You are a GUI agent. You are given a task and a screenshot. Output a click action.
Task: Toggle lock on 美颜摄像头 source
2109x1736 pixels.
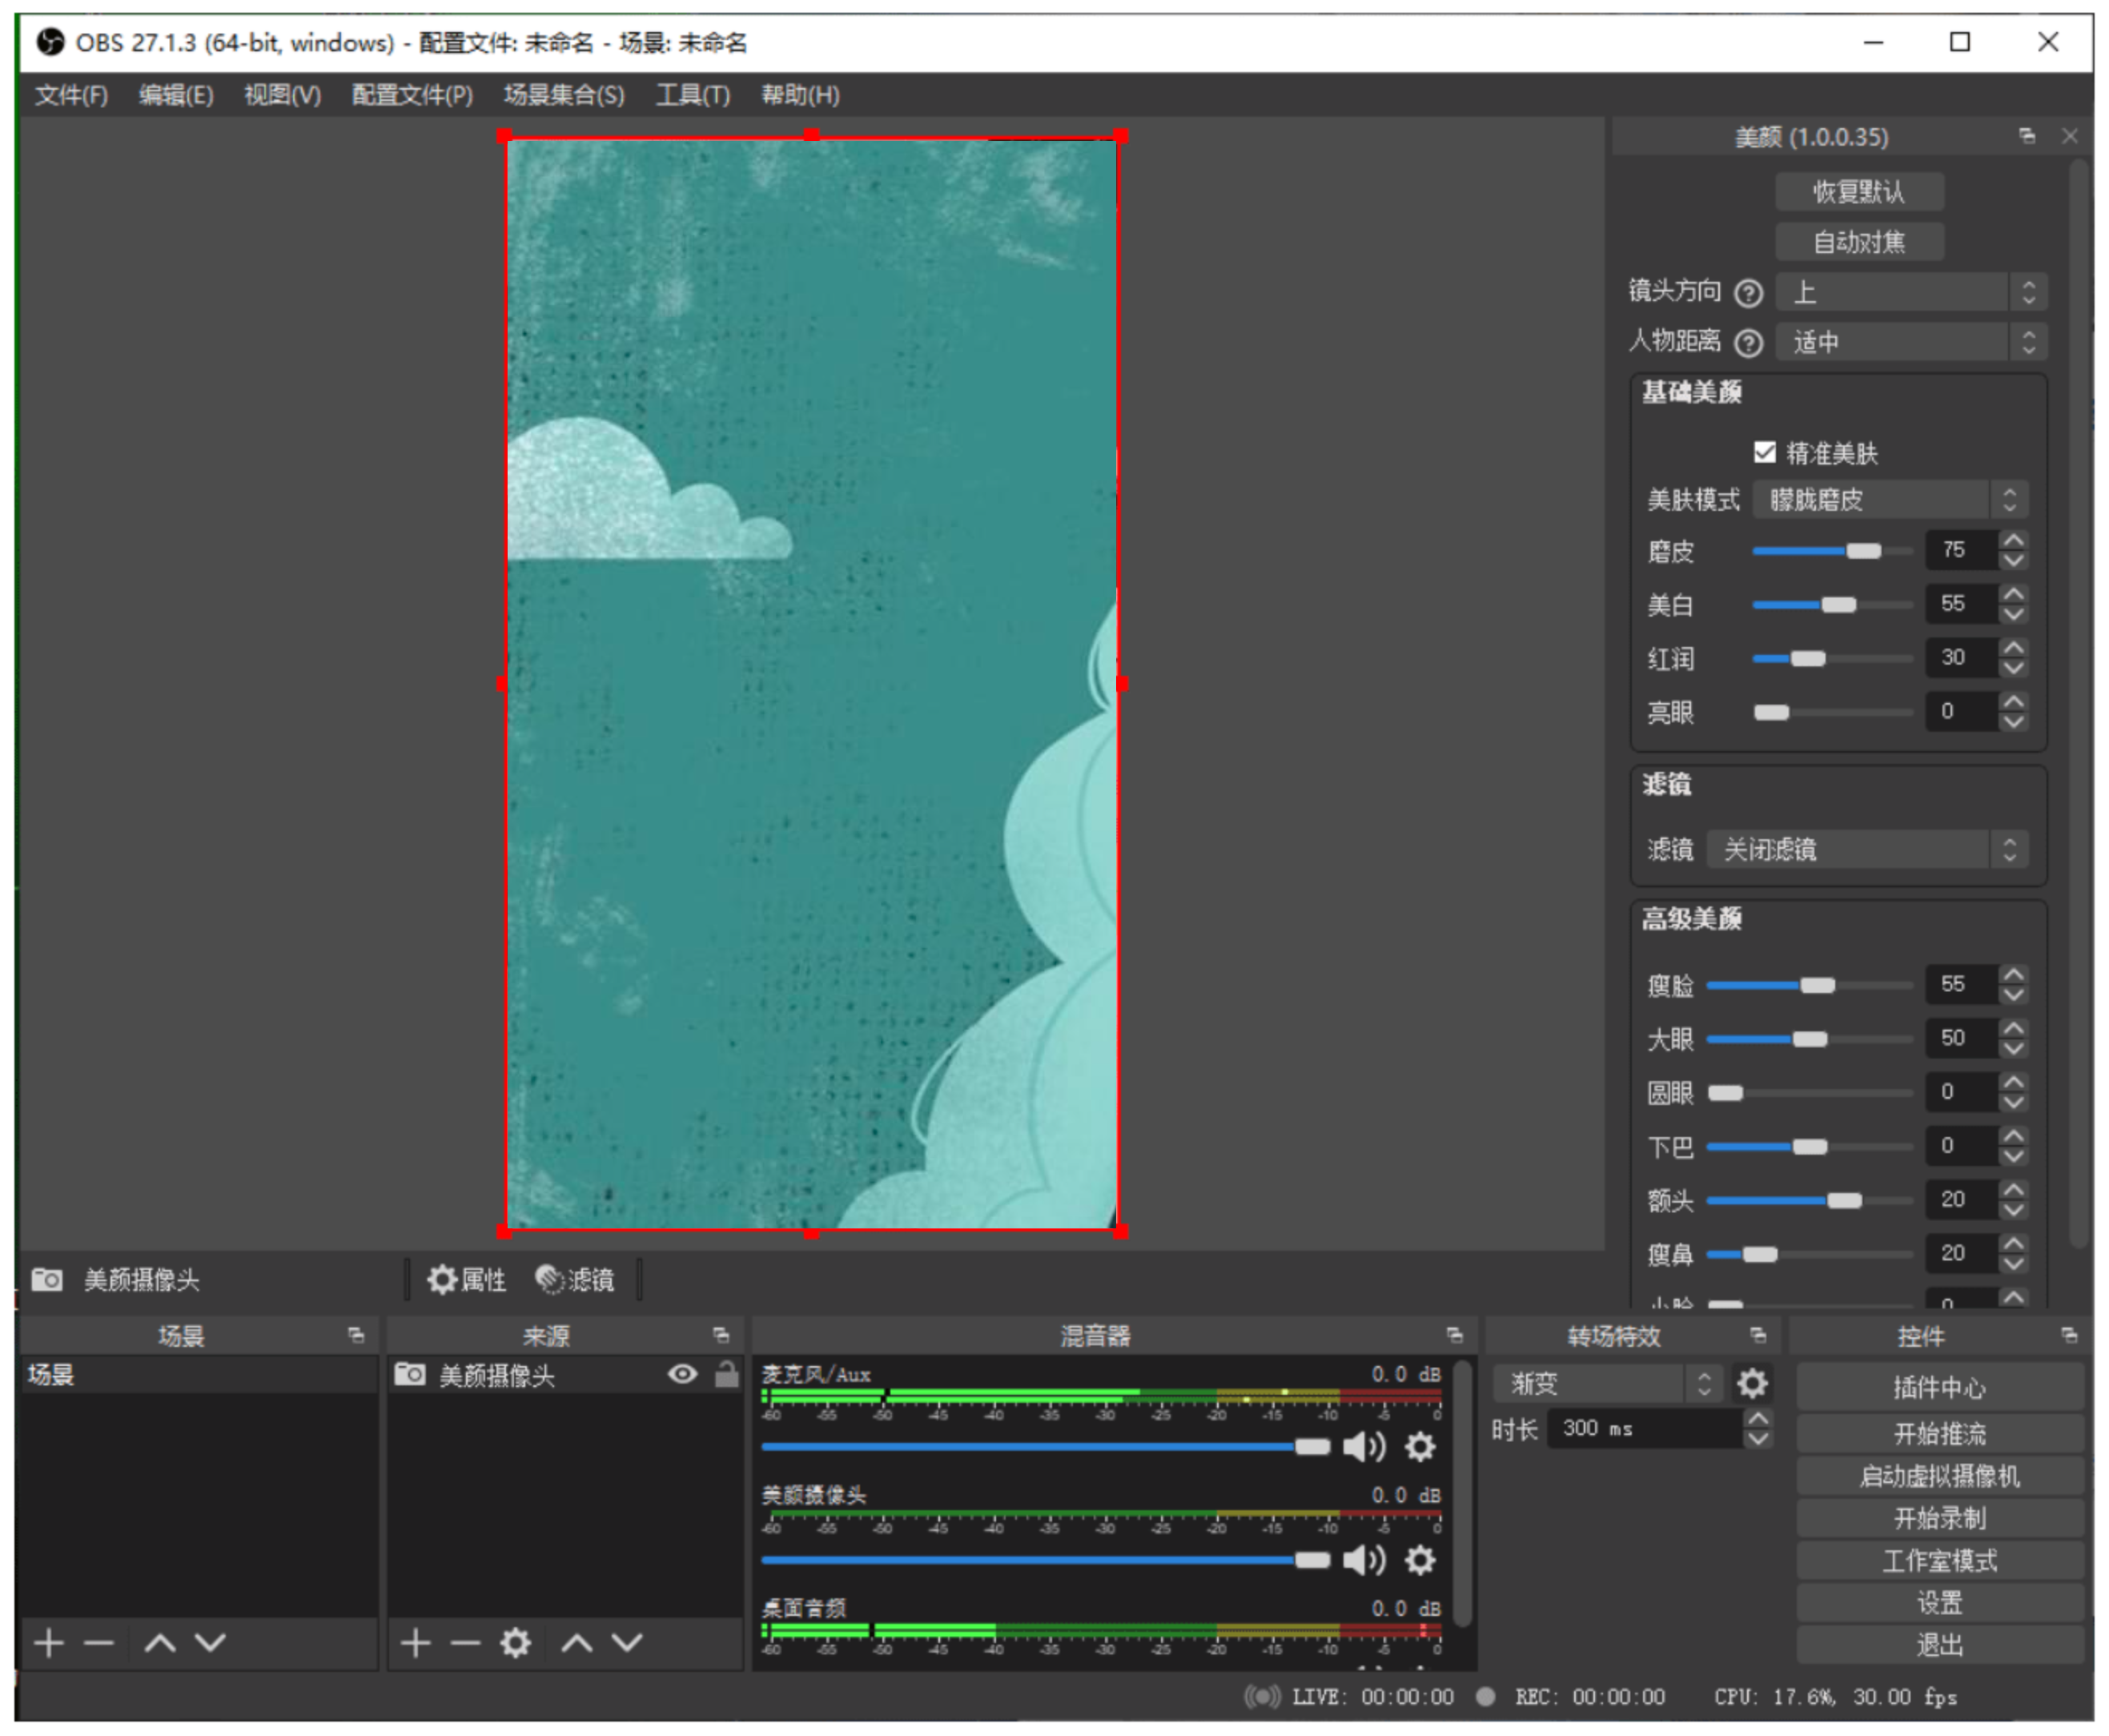point(727,1375)
